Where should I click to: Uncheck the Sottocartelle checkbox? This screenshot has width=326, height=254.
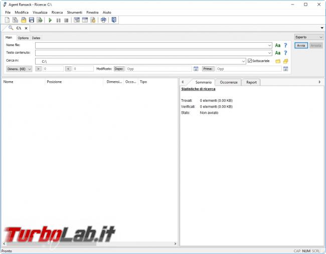pyautogui.click(x=250, y=61)
